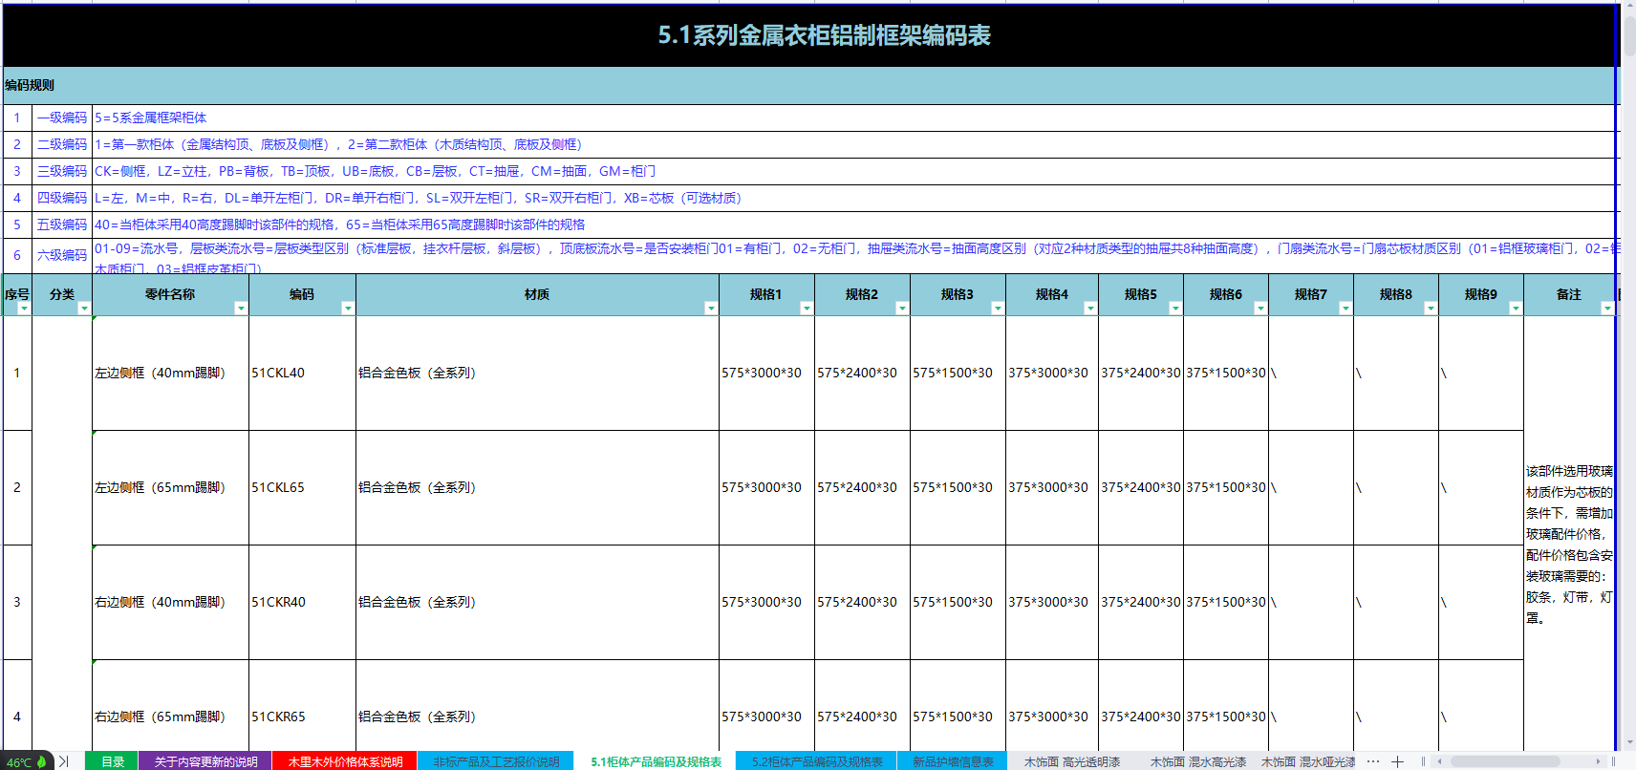The width and height of the screenshot is (1636, 770).
Task: Open filter dropdown for 备注 column
Action: coord(1607,308)
